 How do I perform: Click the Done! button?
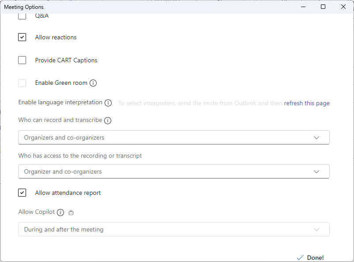click(x=310, y=258)
